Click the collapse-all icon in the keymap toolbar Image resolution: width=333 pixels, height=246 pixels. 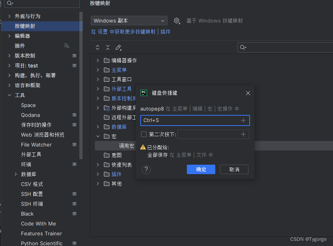click(x=107, y=47)
